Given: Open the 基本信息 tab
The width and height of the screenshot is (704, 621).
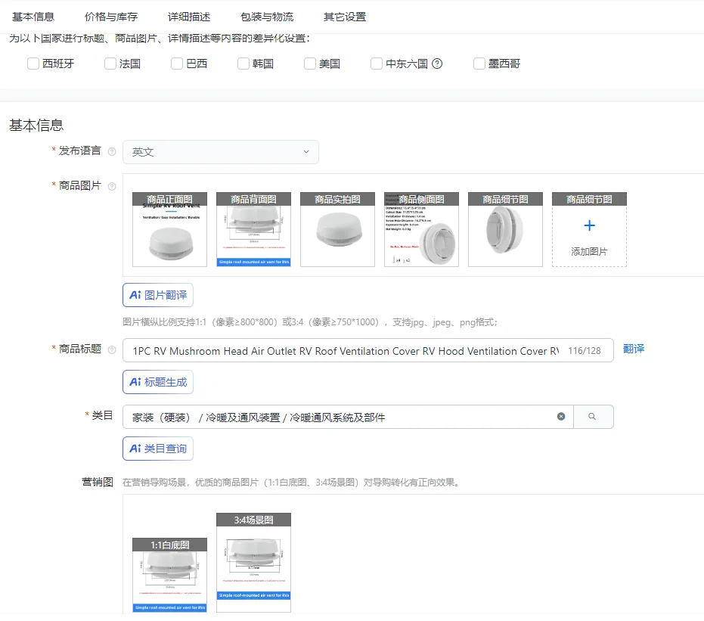Looking at the screenshot, I should click(x=33, y=17).
